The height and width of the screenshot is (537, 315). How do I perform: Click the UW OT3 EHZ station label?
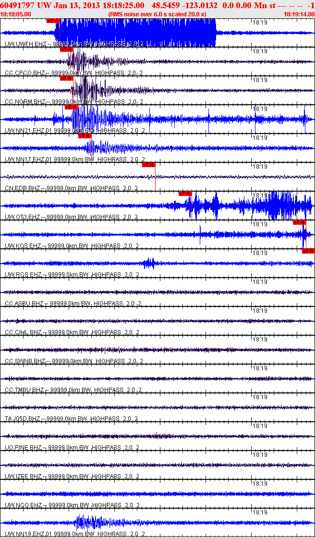click(x=71, y=217)
